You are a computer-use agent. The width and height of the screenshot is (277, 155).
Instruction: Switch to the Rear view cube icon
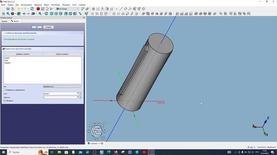tap(66, 14)
